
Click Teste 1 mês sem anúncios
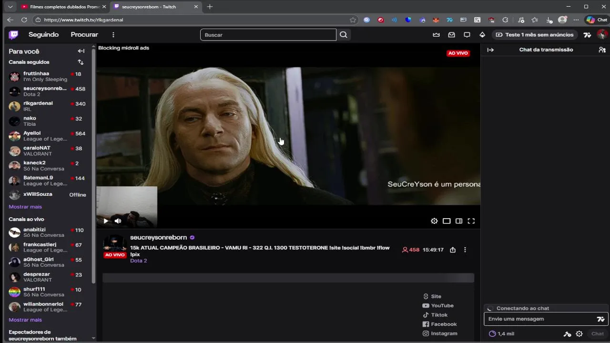click(x=535, y=35)
